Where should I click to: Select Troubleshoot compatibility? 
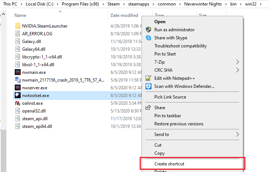(x=181, y=46)
